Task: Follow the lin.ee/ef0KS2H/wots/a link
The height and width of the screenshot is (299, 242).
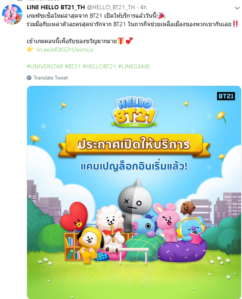Action: 65,49
